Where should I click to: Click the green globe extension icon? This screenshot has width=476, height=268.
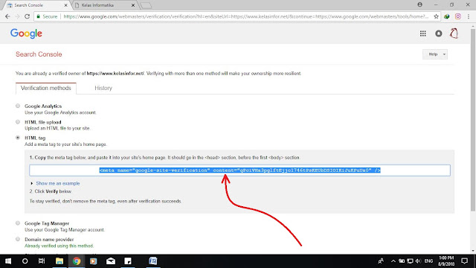[447, 16]
